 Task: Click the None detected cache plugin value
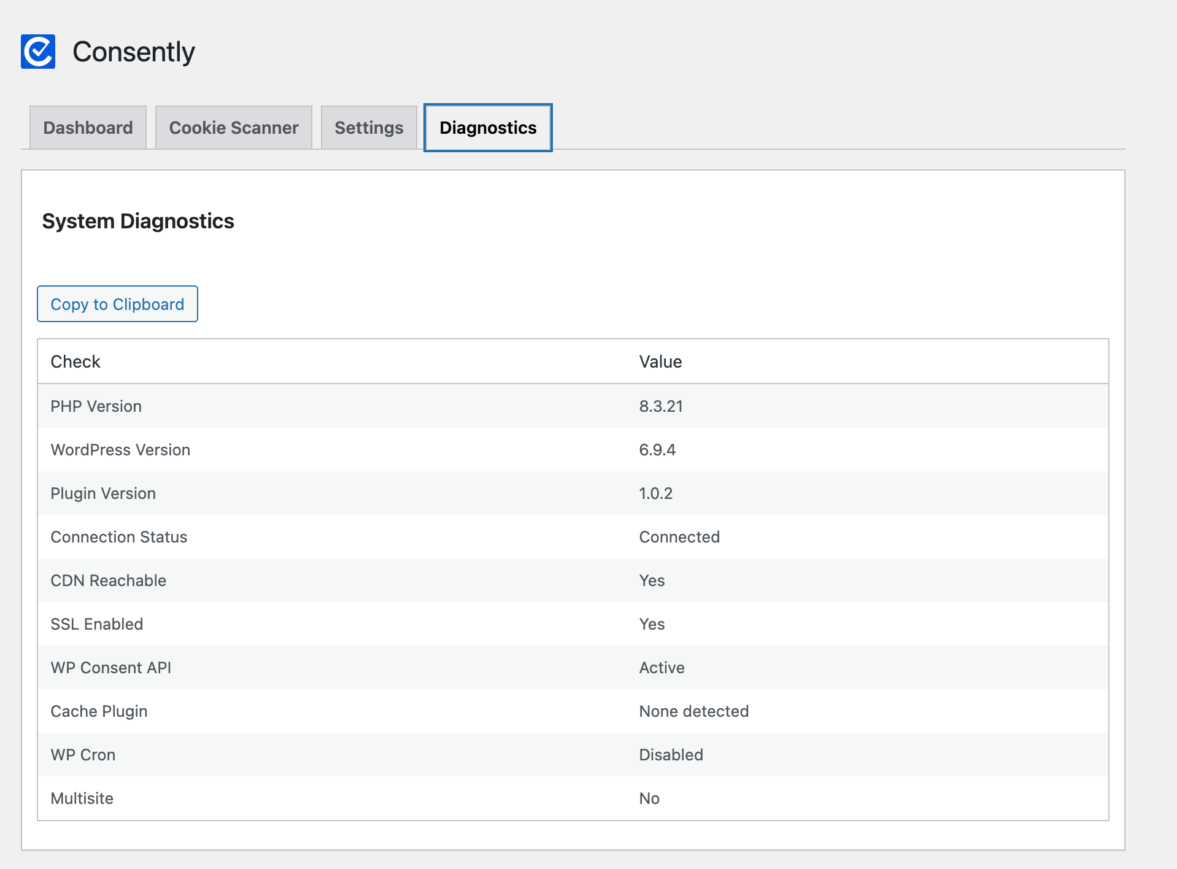point(693,711)
